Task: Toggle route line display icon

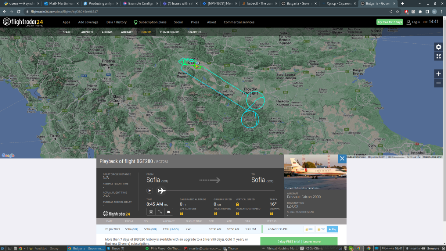Action: [160, 212]
